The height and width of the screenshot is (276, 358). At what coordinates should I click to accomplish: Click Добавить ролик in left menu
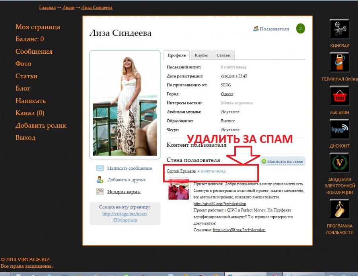41,125
